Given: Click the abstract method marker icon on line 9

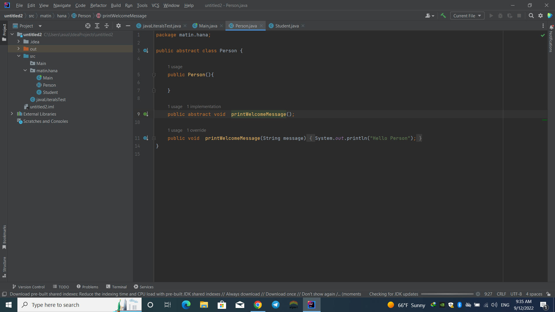Looking at the screenshot, I should click(146, 114).
